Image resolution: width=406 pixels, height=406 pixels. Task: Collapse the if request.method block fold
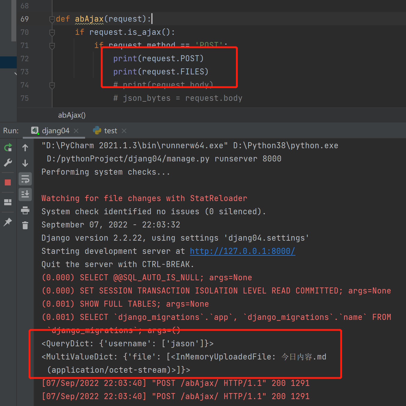pos(52,46)
